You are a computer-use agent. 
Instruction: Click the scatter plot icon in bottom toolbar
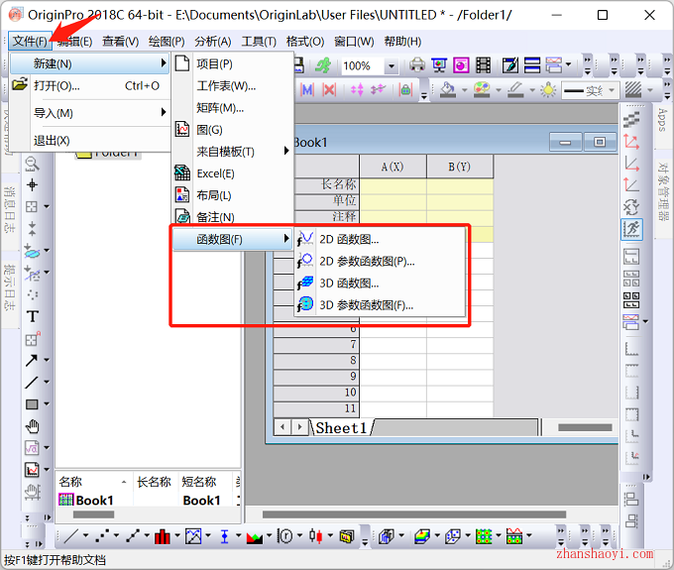102,535
